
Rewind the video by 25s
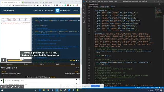(x=57, y=64)
